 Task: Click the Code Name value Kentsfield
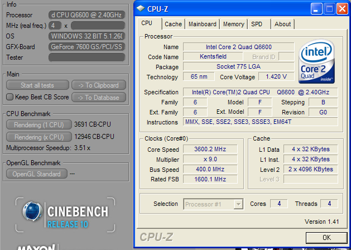coord(213,56)
